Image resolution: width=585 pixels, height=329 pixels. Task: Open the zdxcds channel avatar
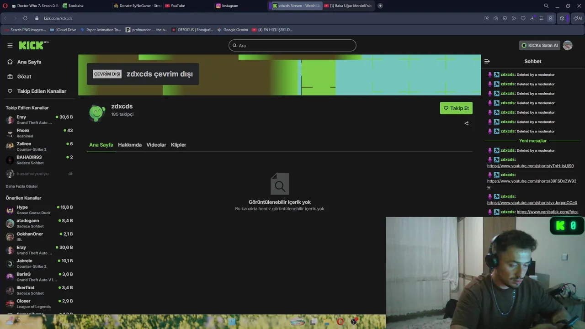click(97, 113)
